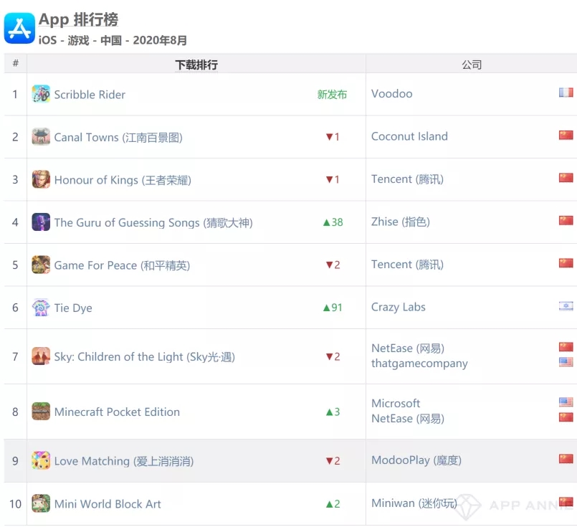The width and height of the screenshot is (577, 527).
Task: Open the Game For Peace (和平精英) link
Action: pos(122,265)
